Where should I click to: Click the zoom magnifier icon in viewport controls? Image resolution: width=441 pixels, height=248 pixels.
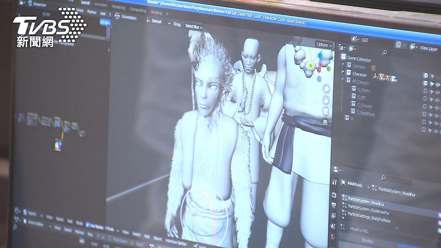point(326,88)
